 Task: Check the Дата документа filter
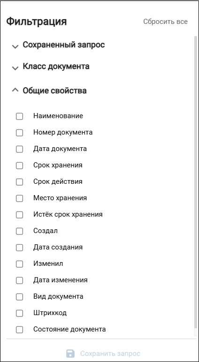pyautogui.click(x=19, y=149)
